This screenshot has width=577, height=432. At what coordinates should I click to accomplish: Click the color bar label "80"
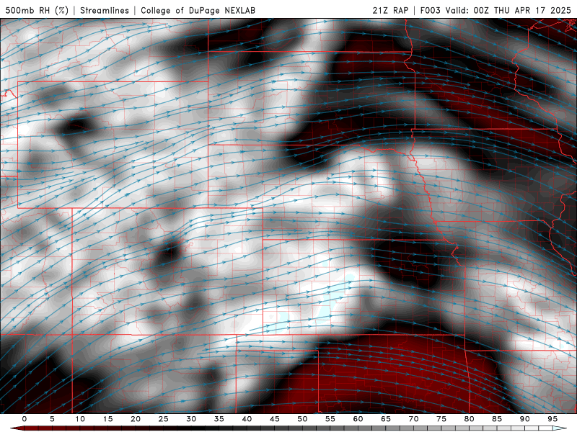point(470,419)
